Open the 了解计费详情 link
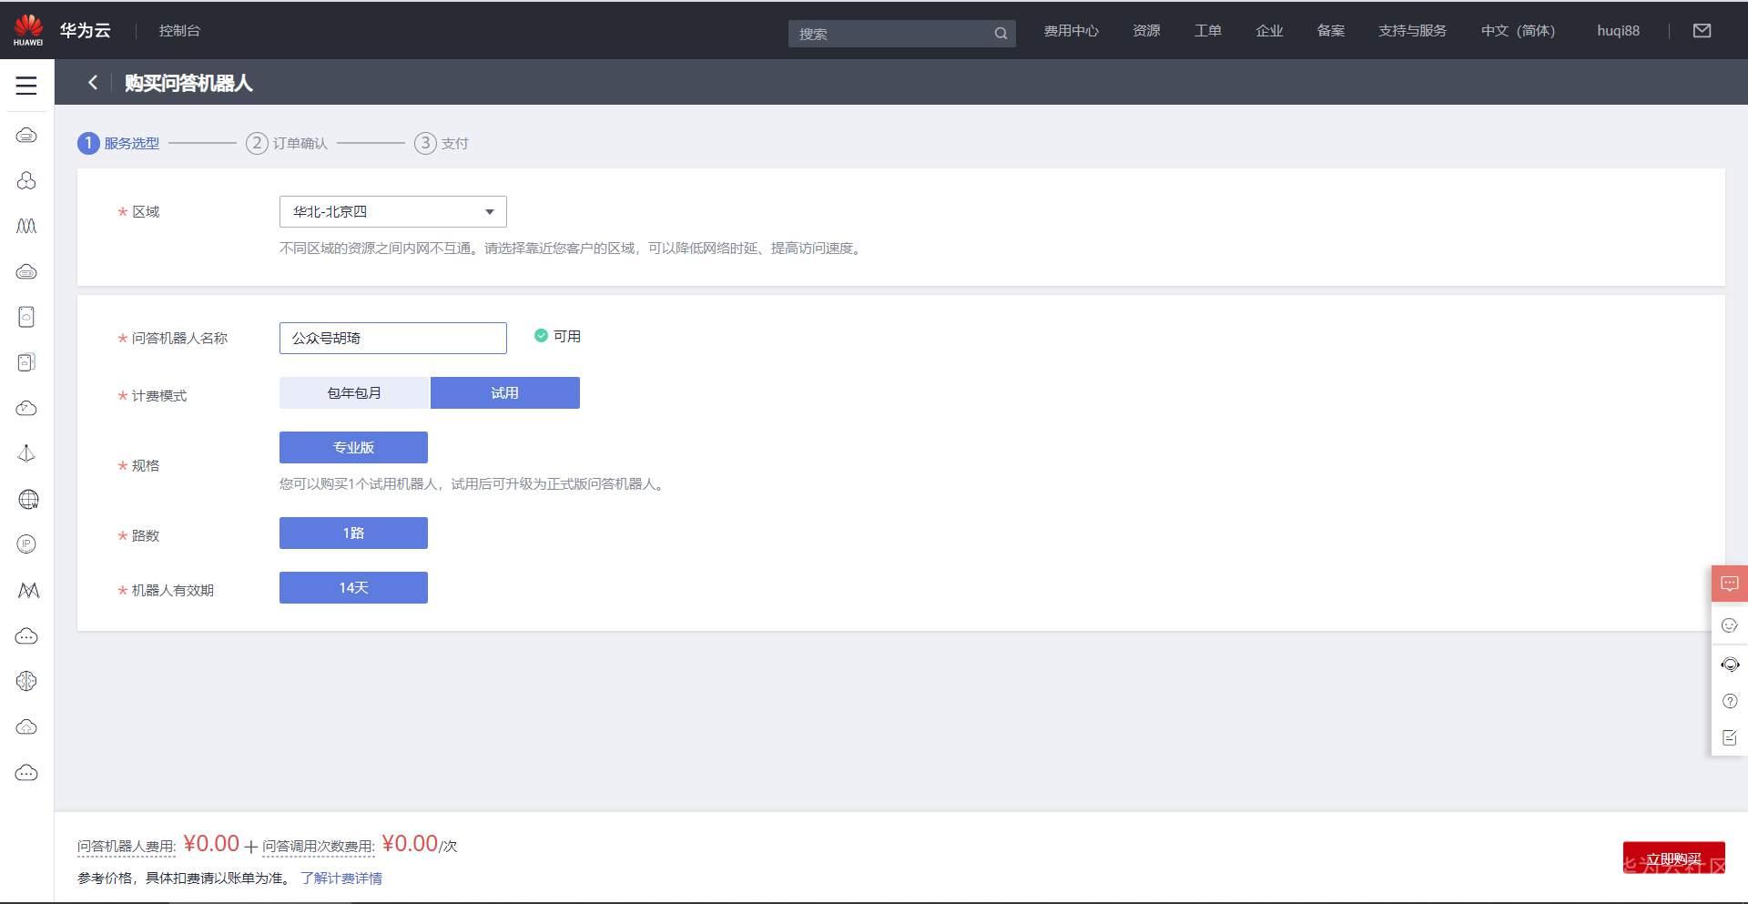This screenshot has height=904, width=1748. tap(341, 879)
